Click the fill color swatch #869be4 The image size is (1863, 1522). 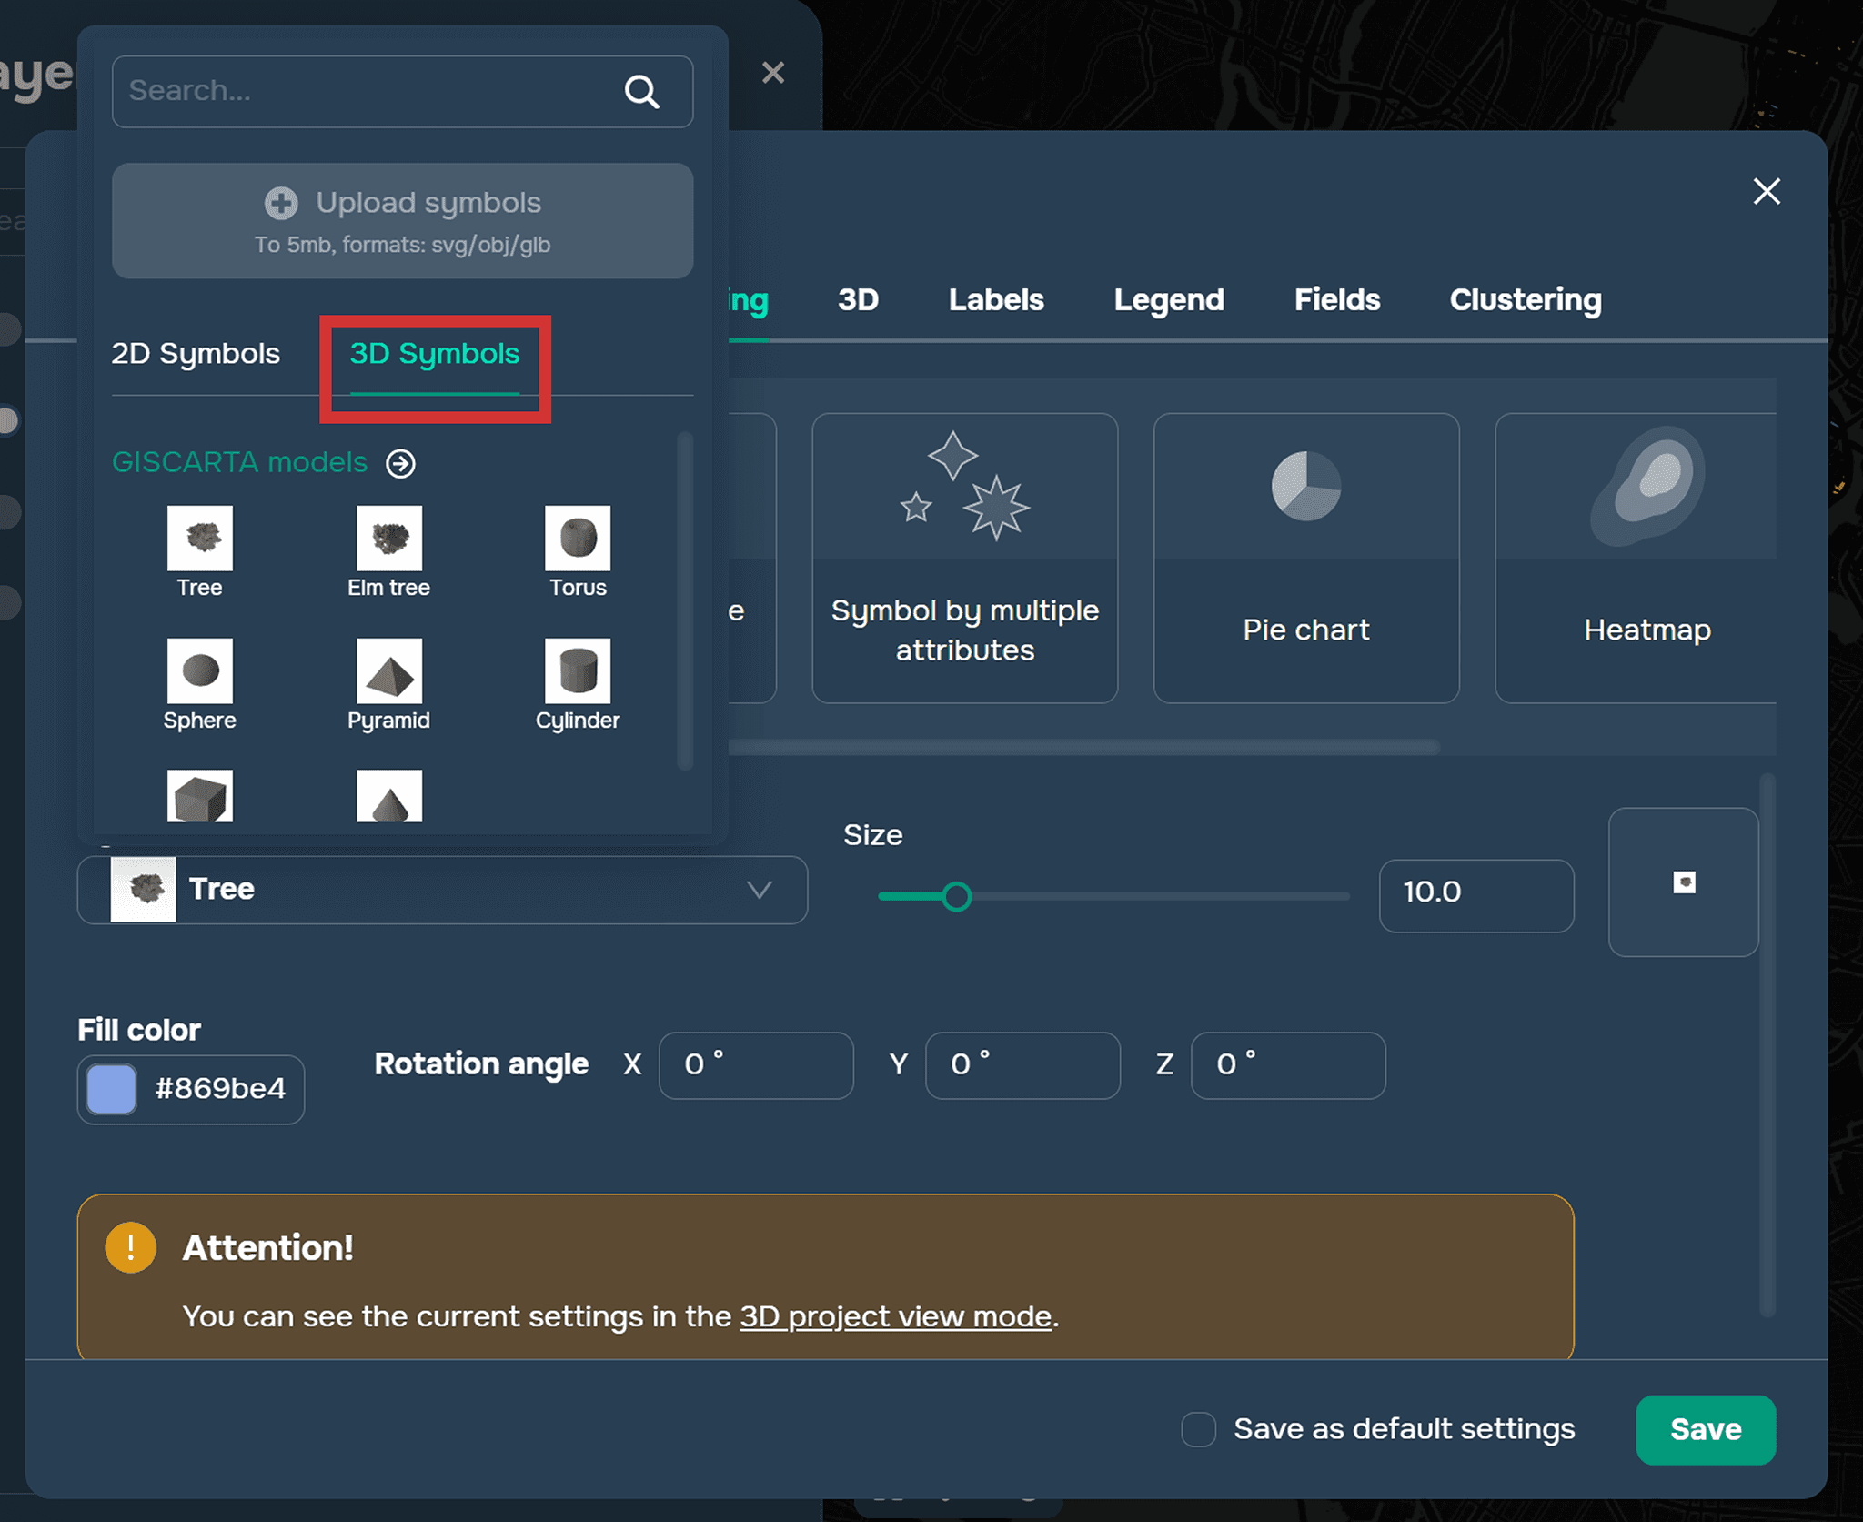[x=112, y=1089]
